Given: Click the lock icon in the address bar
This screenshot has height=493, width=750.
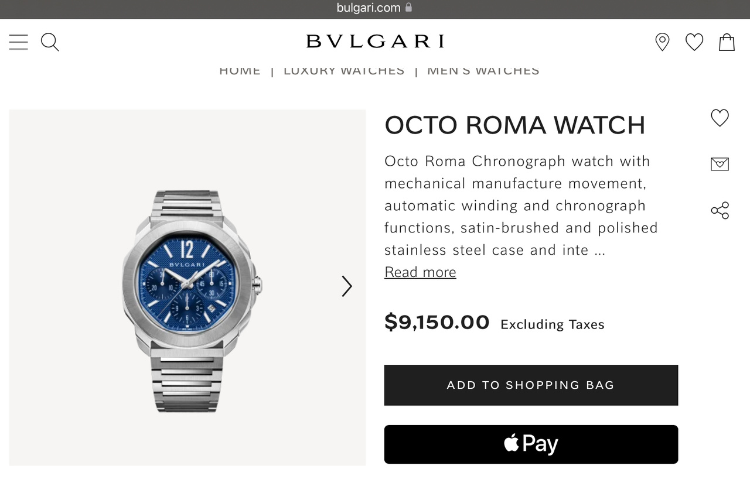Looking at the screenshot, I should (x=408, y=8).
